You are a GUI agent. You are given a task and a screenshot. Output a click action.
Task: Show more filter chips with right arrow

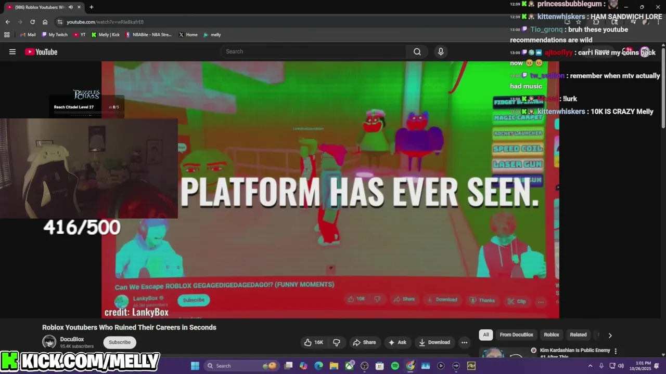pyautogui.click(x=610, y=335)
